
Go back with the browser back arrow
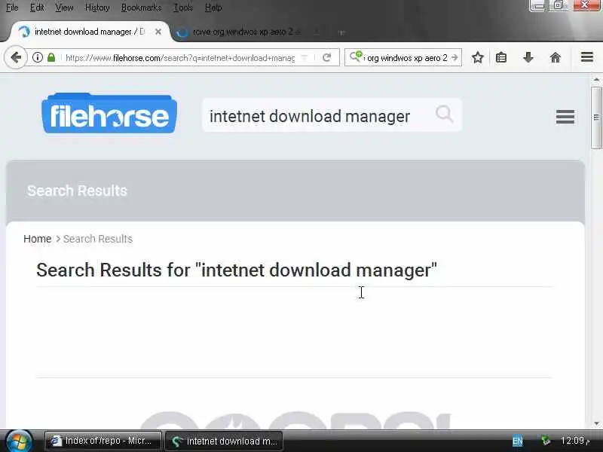[16, 58]
